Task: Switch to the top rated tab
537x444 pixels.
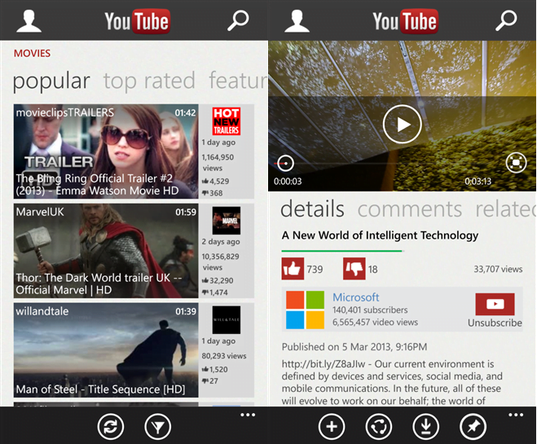Action: (149, 81)
